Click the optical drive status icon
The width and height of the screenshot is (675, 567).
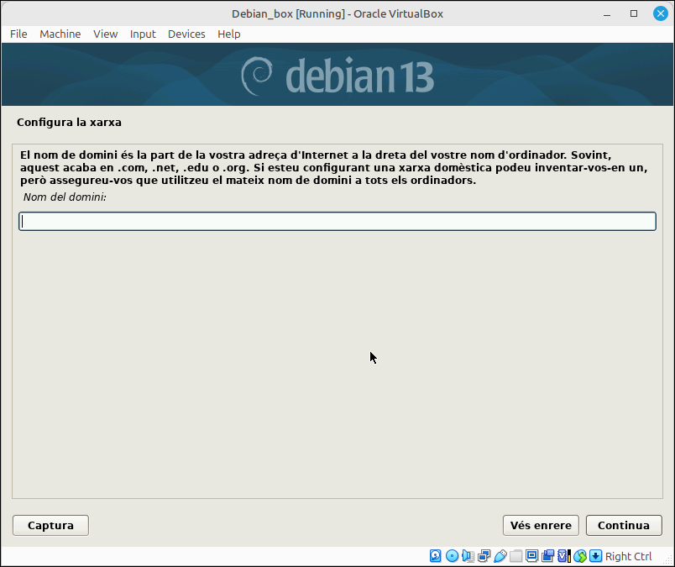452,556
